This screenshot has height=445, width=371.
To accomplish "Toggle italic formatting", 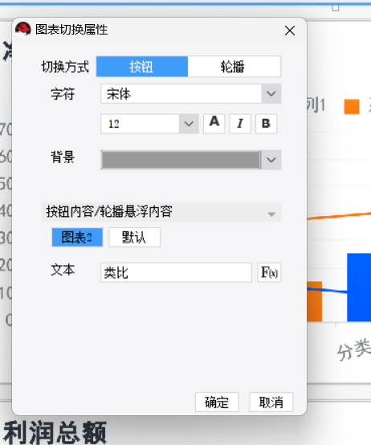I will pos(240,124).
